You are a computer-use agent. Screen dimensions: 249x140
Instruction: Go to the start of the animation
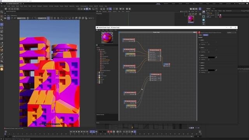71,131
